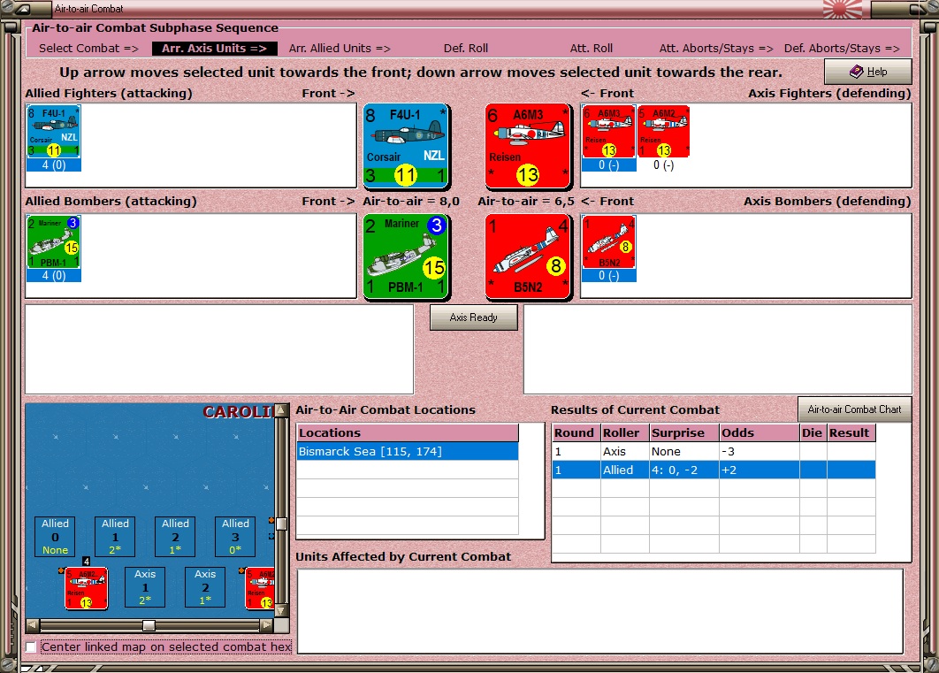Screen dimensions: 939x673
Task: Click the 0 (-) label under A6M3
Action: tap(608, 164)
